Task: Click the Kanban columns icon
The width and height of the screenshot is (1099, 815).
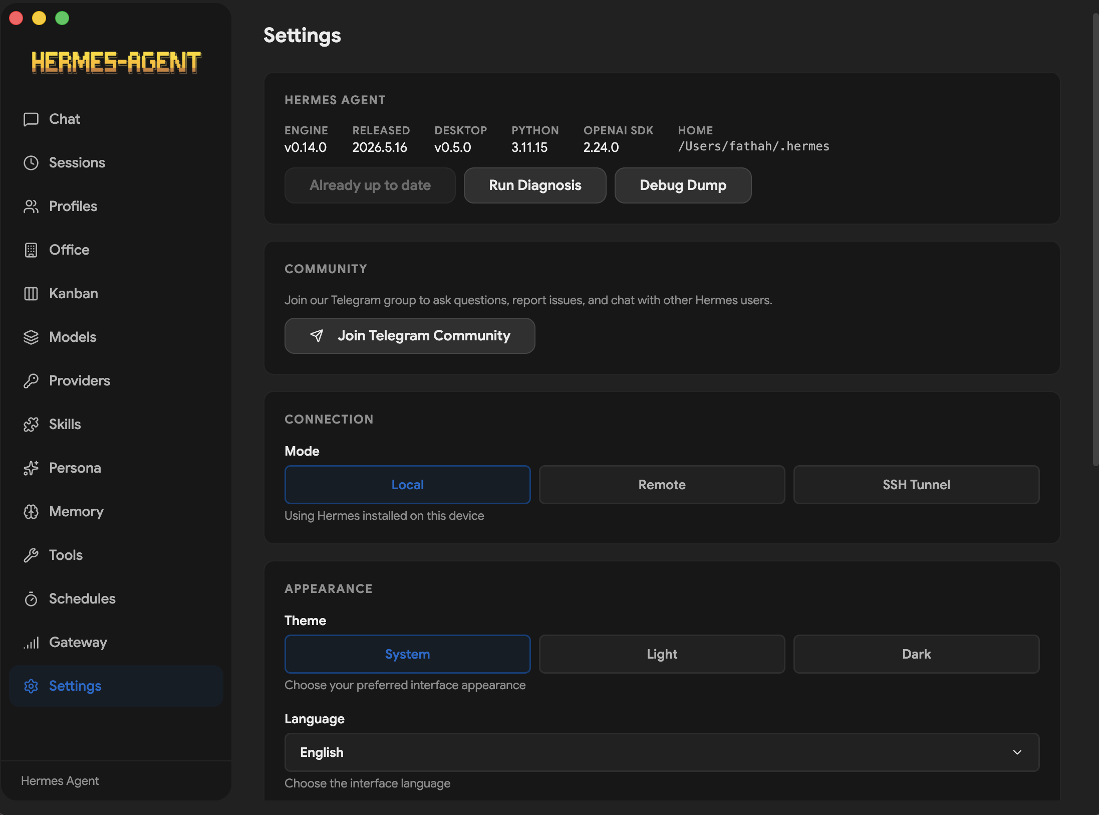Action: point(31,294)
